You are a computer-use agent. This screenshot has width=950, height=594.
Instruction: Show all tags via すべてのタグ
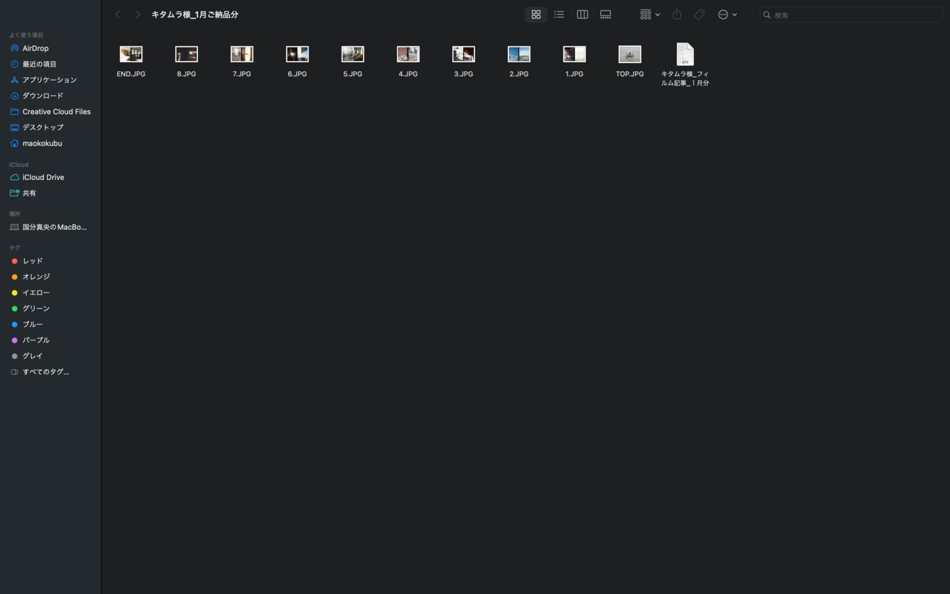click(45, 372)
